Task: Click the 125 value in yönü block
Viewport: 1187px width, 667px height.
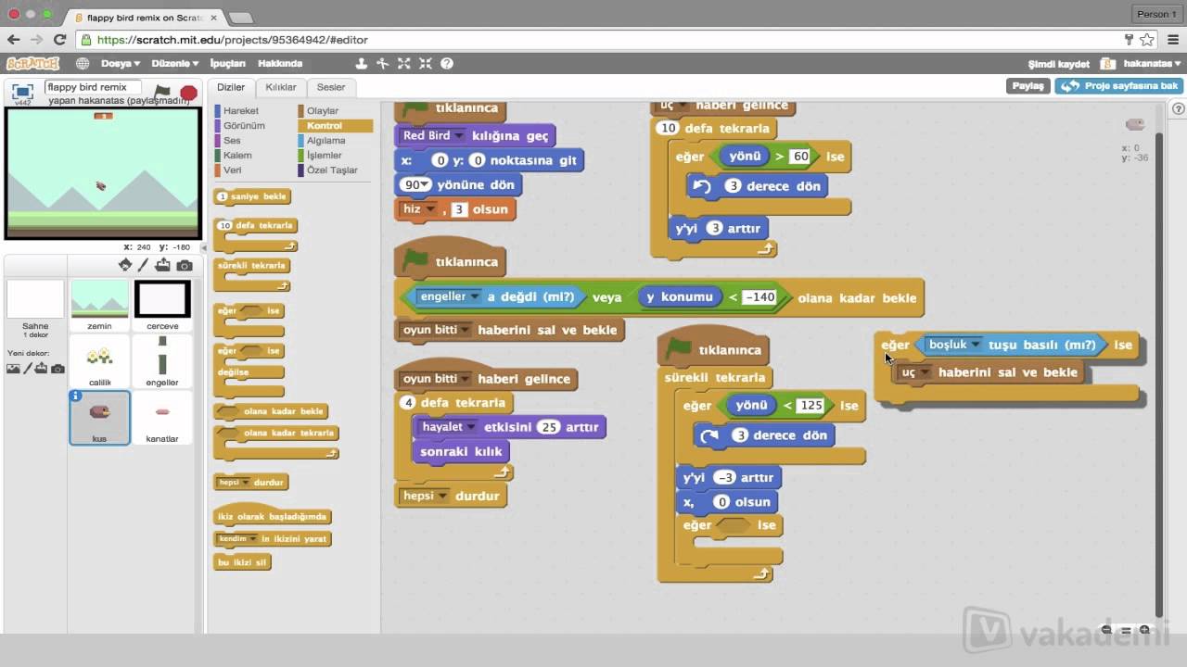Action: pyautogui.click(x=810, y=405)
